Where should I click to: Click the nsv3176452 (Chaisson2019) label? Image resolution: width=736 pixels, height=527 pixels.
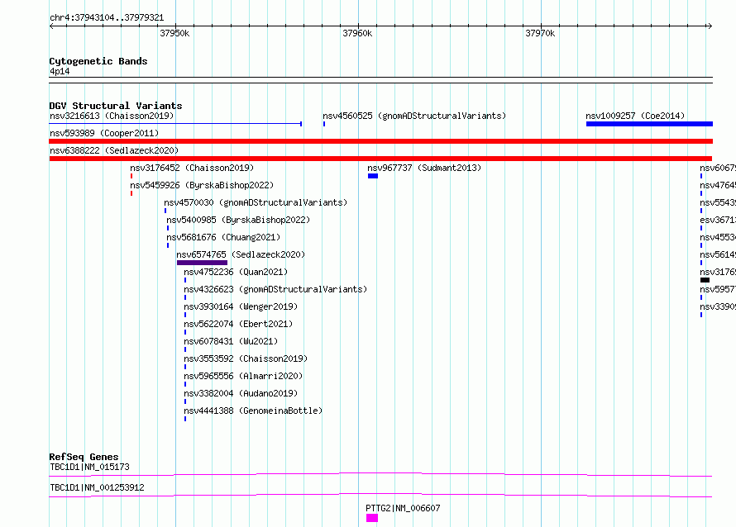coord(192,168)
